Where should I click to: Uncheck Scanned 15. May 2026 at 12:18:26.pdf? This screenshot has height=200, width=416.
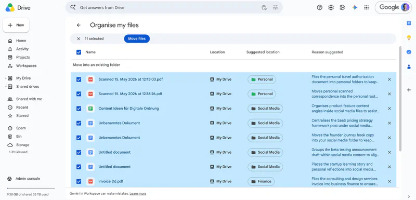pyautogui.click(x=79, y=94)
